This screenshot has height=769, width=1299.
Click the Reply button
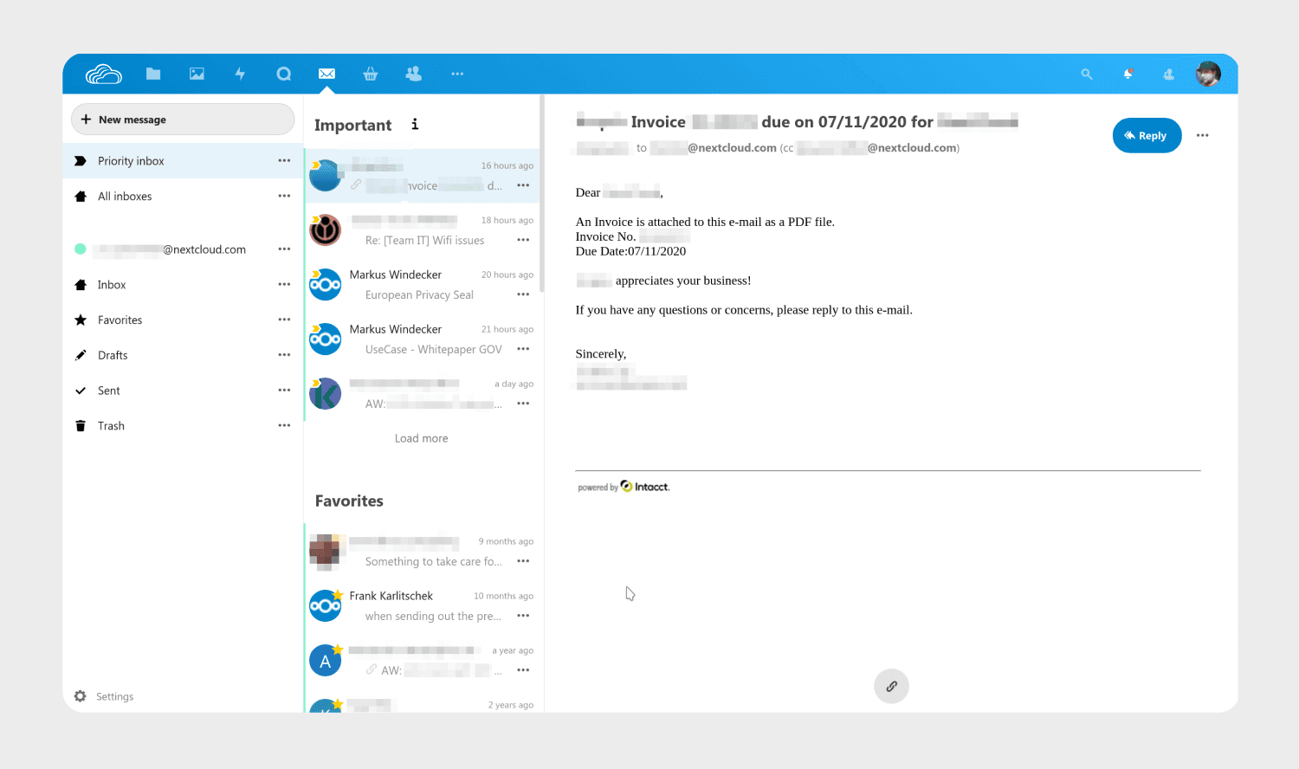[1147, 135]
